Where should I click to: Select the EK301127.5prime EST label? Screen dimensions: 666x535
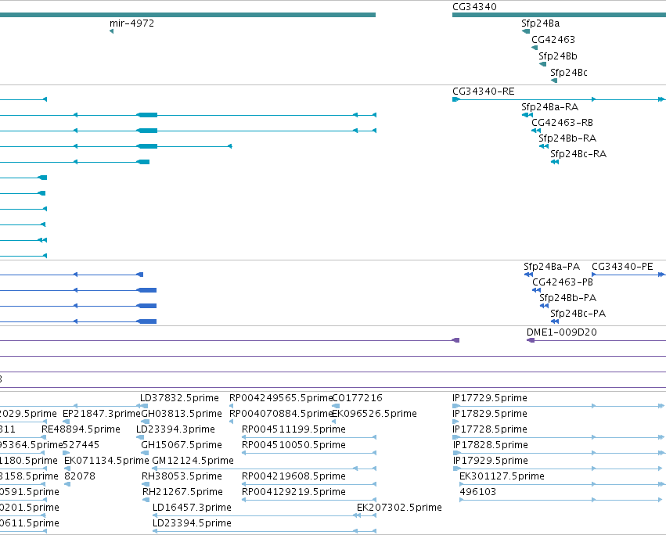[502, 477]
